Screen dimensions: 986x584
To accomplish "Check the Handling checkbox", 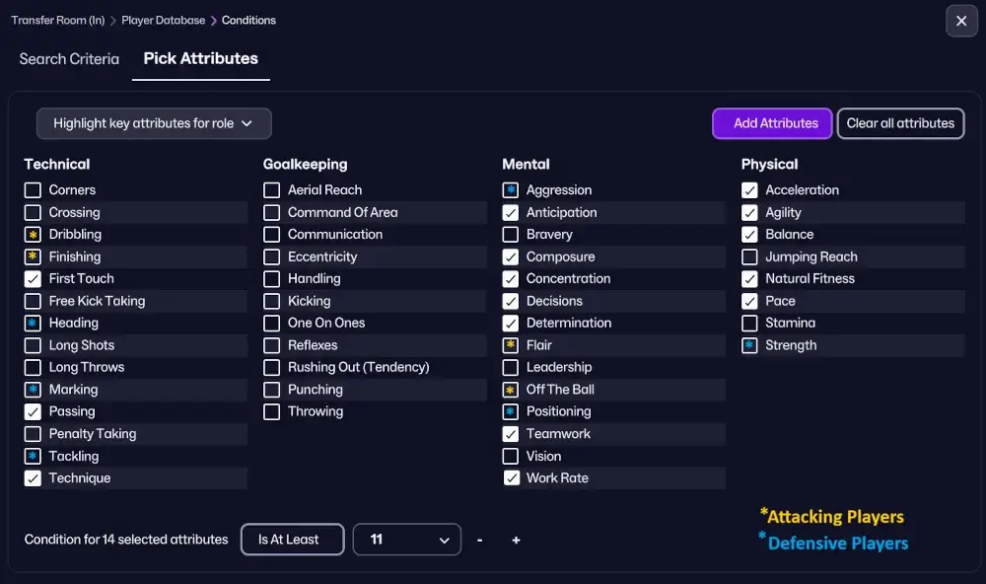I will pyautogui.click(x=272, y=279).
